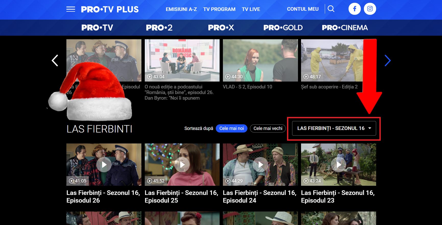Open the search icon
The width and height of the screenshot is (442, 225).
coord(331,9)
